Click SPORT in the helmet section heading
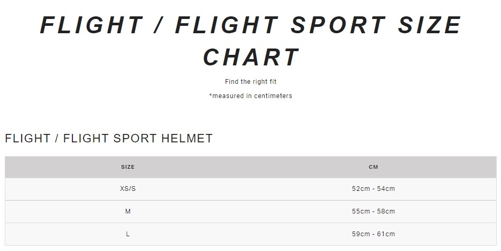The image size is (501, 251). (136, 139)
